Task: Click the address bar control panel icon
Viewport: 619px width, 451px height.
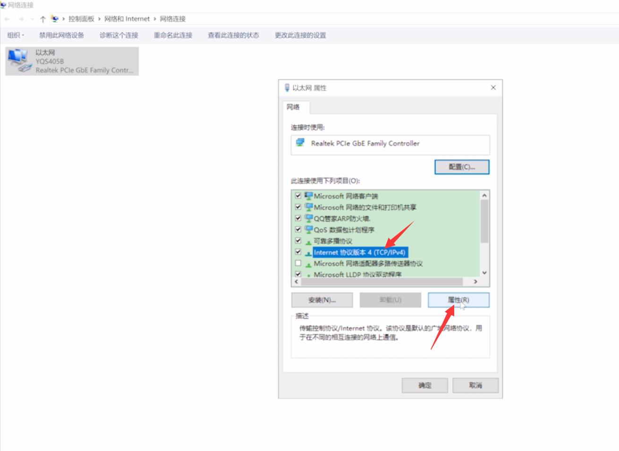Action: (x=55, y=19)
